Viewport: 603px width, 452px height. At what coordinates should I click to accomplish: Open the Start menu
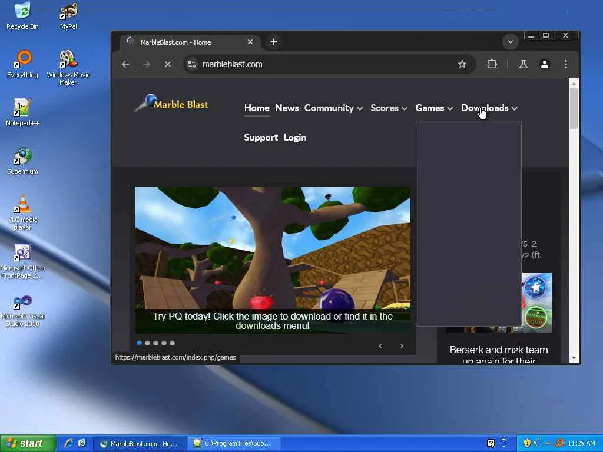28,444
